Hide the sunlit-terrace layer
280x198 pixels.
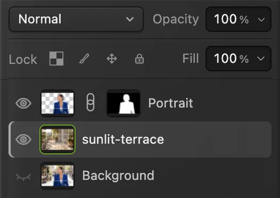click(23, 139)
